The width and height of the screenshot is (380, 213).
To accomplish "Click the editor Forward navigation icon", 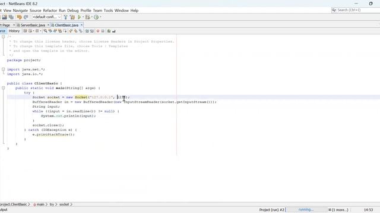I will point(37,31).
